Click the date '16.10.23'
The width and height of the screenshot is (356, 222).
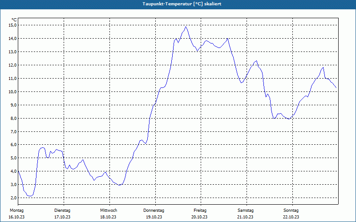click(16, 217)
